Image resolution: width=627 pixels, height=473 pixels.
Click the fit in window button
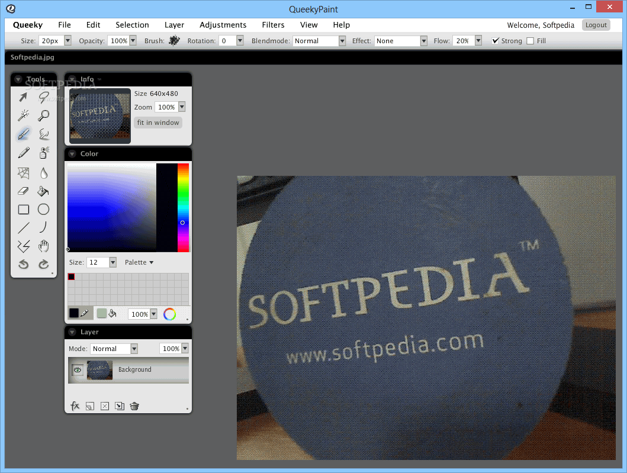point(158,123)
